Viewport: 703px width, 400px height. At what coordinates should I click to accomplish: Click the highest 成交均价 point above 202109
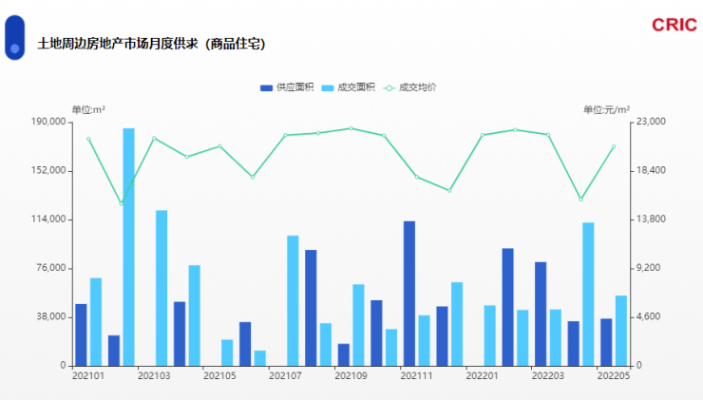(351, 128)
